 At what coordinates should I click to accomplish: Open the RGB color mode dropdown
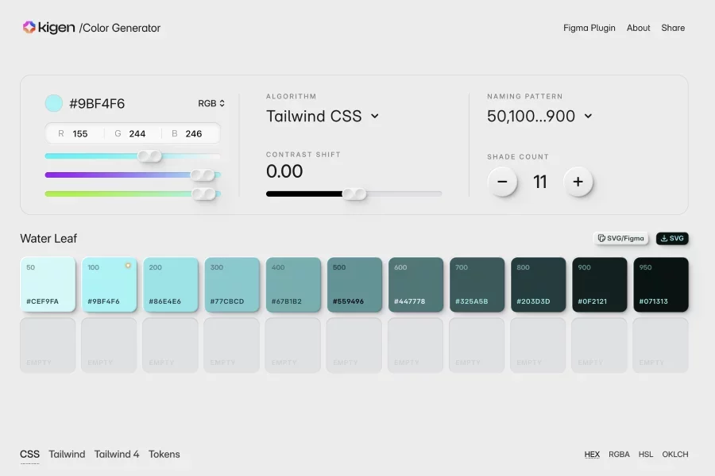pos(211,103)
